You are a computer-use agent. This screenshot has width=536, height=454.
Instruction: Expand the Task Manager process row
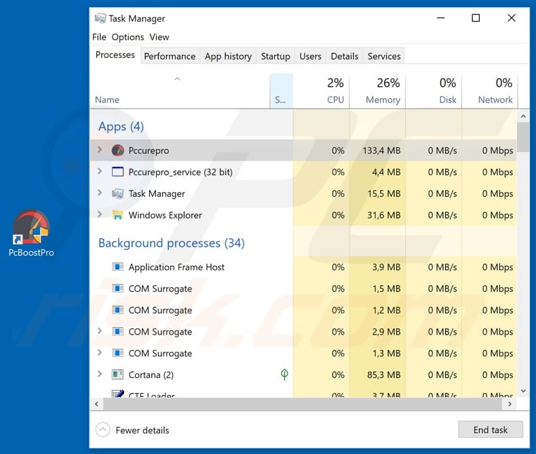[100, 193]
